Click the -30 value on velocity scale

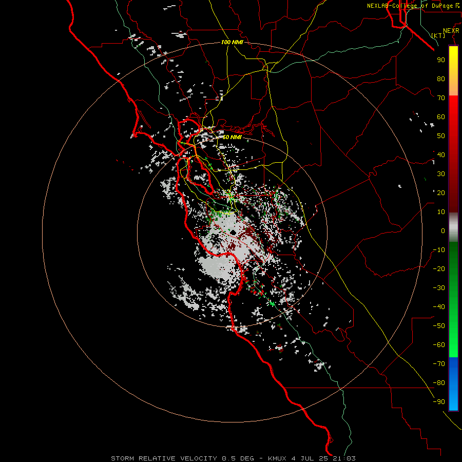(x=439, y=288)
